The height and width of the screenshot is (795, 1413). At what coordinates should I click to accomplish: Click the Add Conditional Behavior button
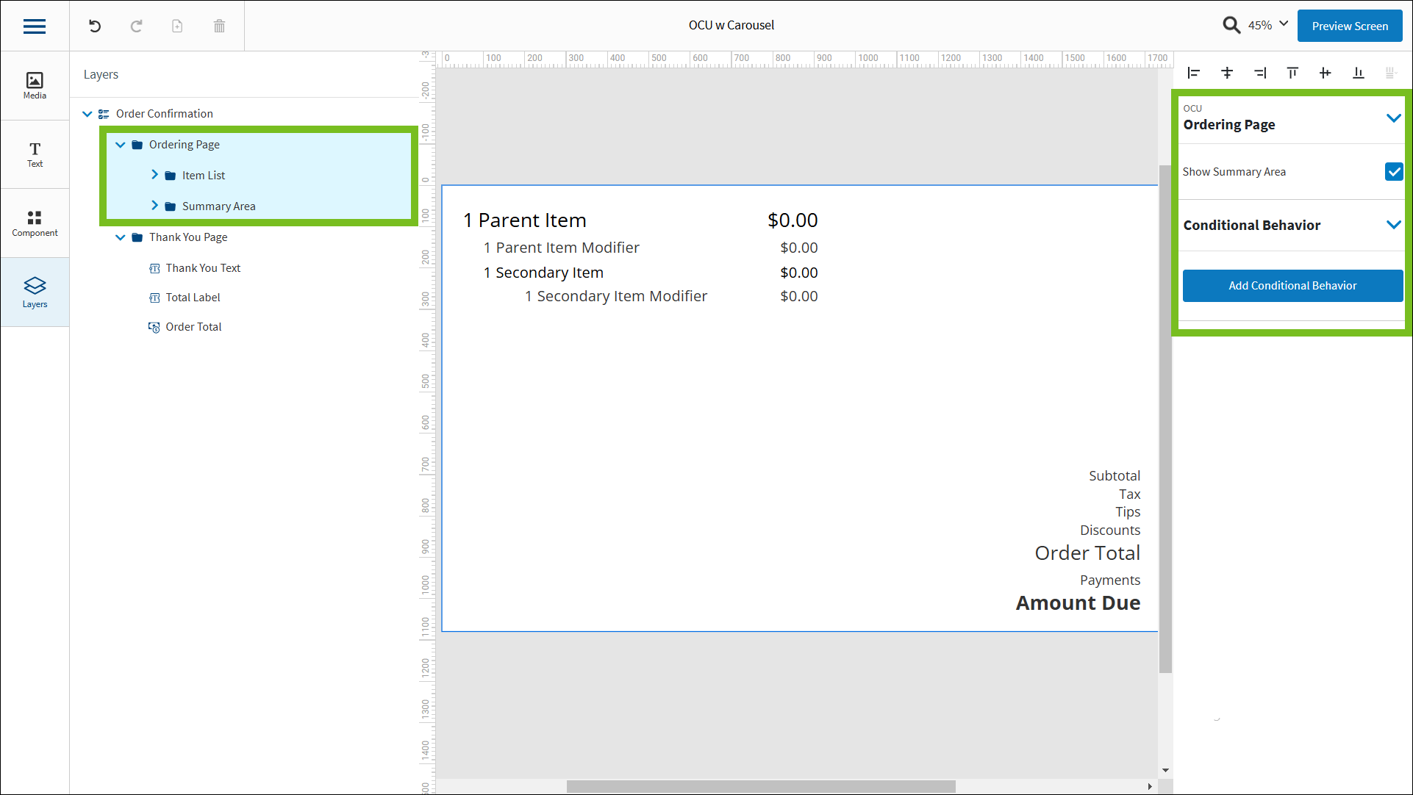point(1292,286)
